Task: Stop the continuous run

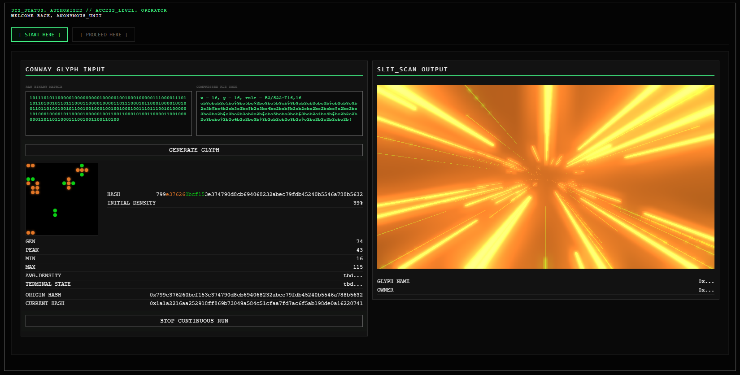Action: pyautogui.click(x=194, y=321)
